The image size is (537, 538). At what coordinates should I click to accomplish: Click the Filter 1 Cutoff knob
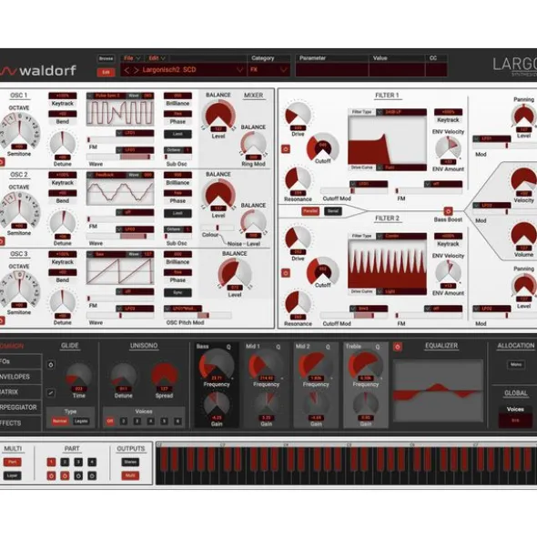(x=322, y=147)
